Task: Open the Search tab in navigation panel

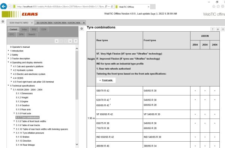Action: point(31,34)
